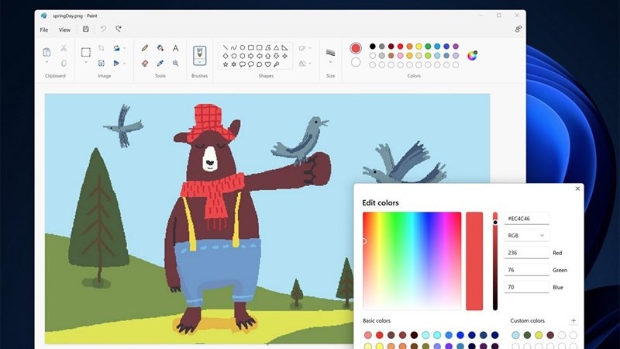The width and height of the screenshot is (620, 349).
Task: Click the red color preview bar in dialog
Action: click(x=474, y=261)
